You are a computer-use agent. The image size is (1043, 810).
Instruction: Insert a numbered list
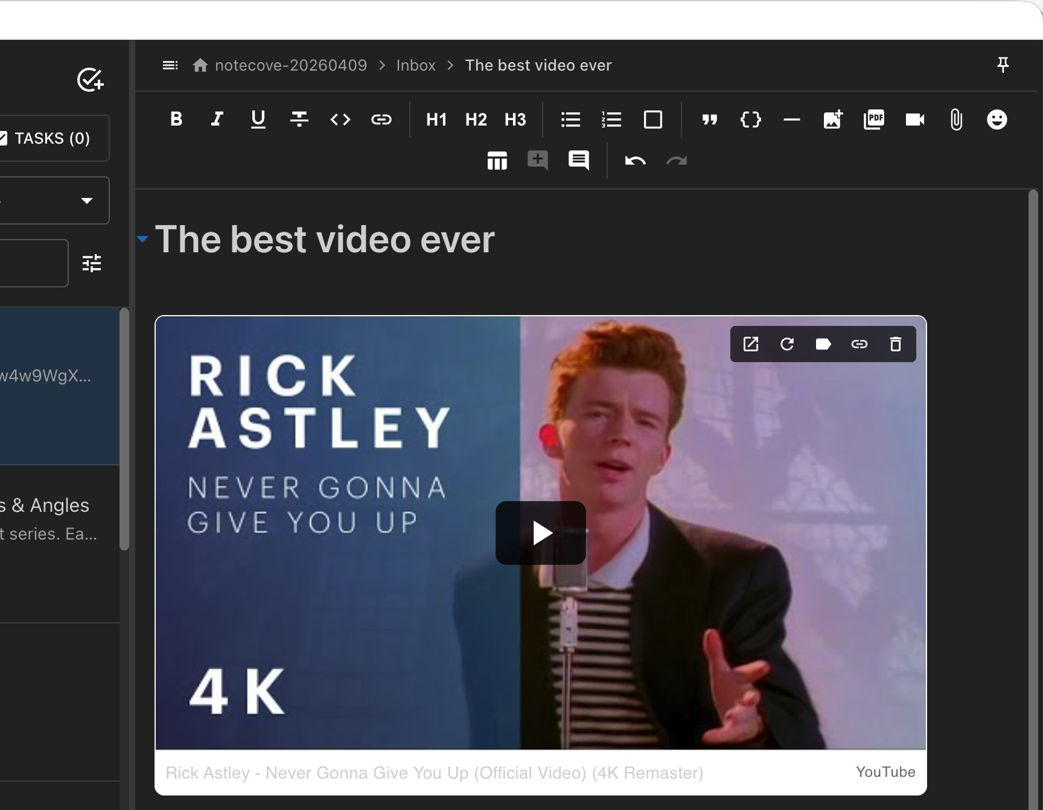tap(611, 120)
